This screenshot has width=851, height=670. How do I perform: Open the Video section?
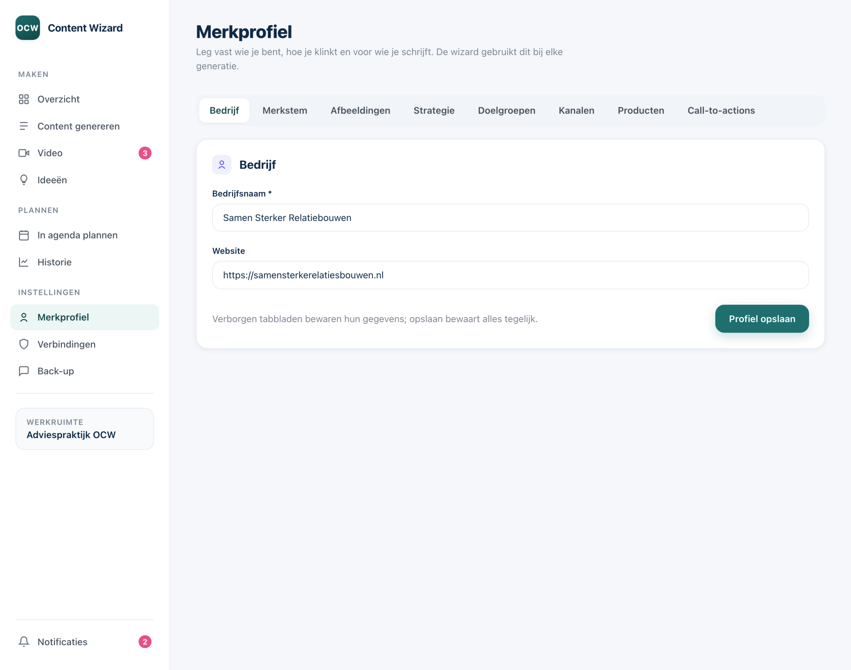point(85,153)
